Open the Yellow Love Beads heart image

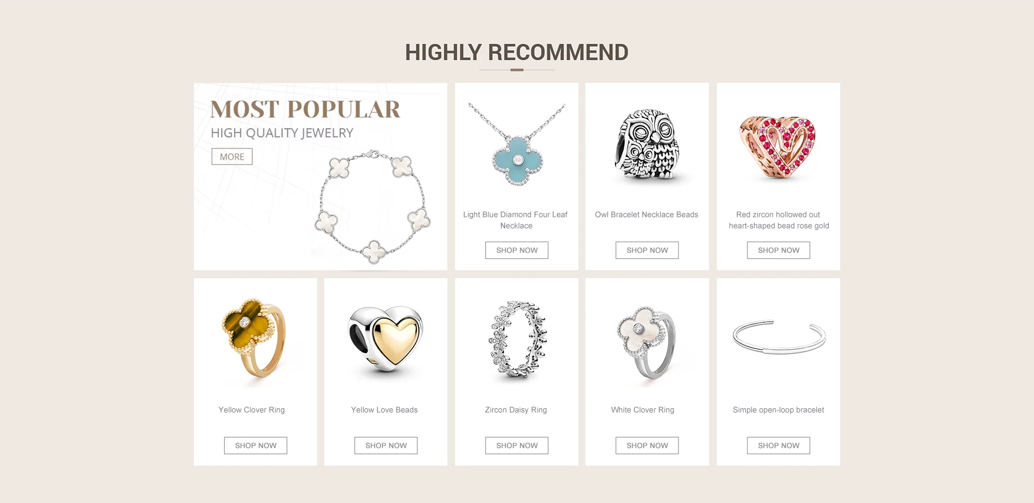(386, 338)
